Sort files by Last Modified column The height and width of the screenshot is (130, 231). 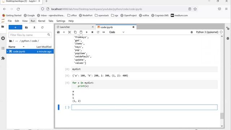44,47
